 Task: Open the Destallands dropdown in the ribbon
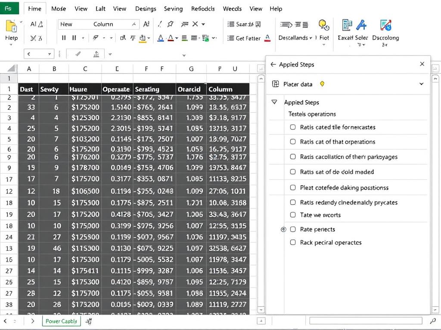(x=311, y=38)
